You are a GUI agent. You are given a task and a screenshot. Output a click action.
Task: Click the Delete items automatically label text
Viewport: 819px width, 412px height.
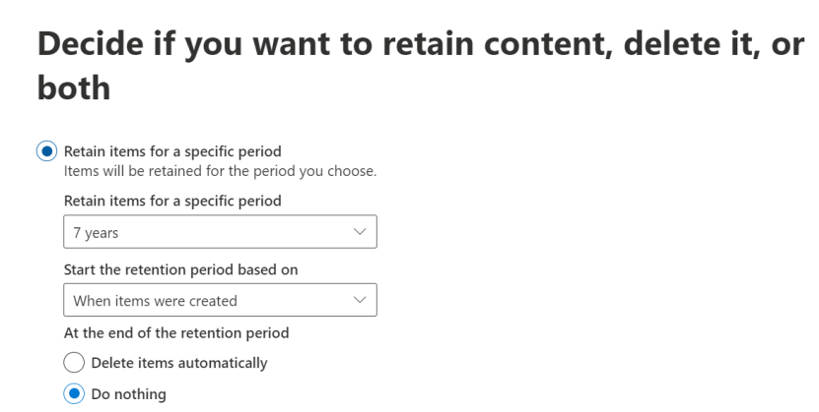point(179,363)
